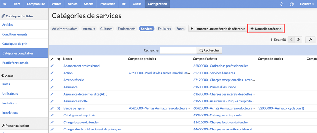Open Rôles in the sidebar

[x=24, y=84]
